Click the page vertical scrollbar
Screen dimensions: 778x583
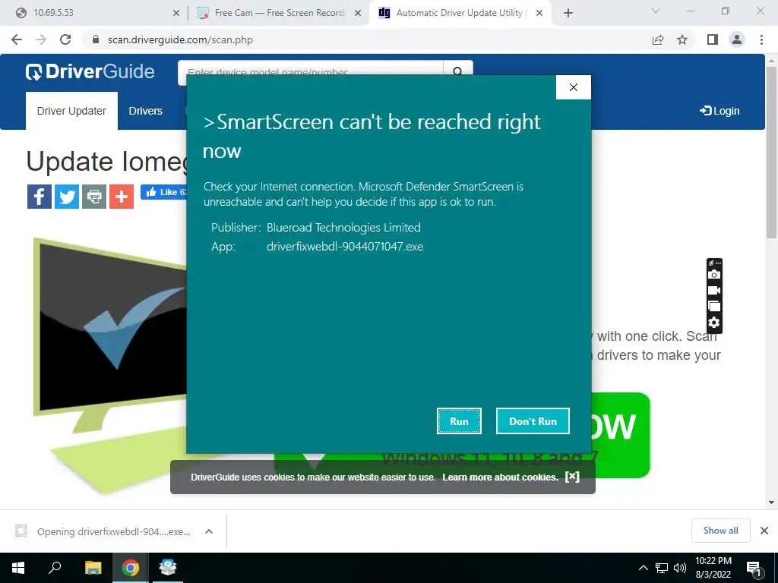coord(771,153)
